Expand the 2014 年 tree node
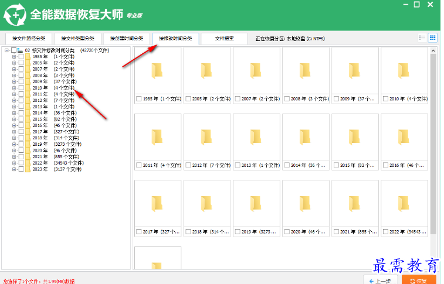Image resolution: width=444 pixels, height=284 pixels. click(14, 113)
